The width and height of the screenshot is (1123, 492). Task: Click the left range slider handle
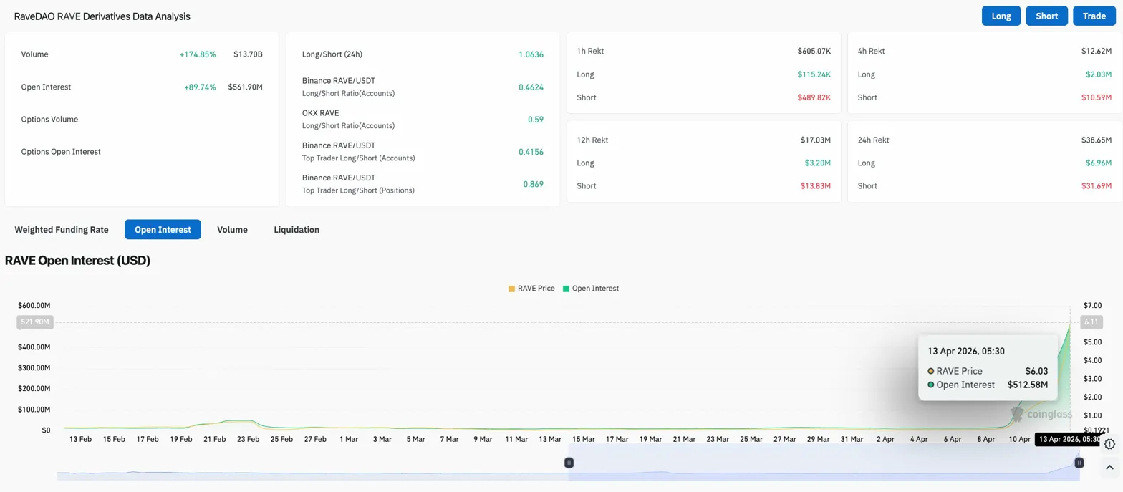(569, 463)
